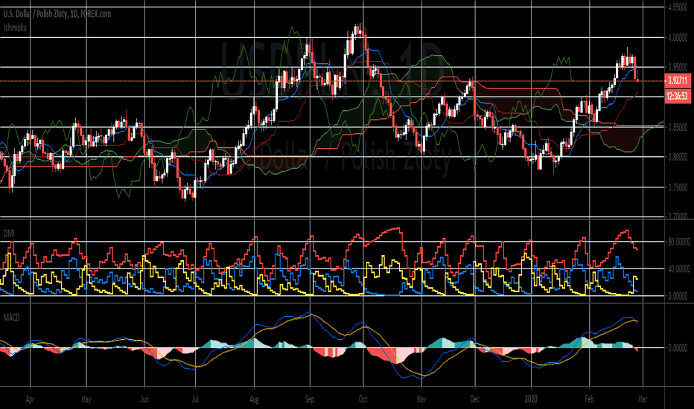This screenshot has height=409, width=694.
Task: Select the DMI indicator label
Action: pyautogui.click(x=9, y=234)
